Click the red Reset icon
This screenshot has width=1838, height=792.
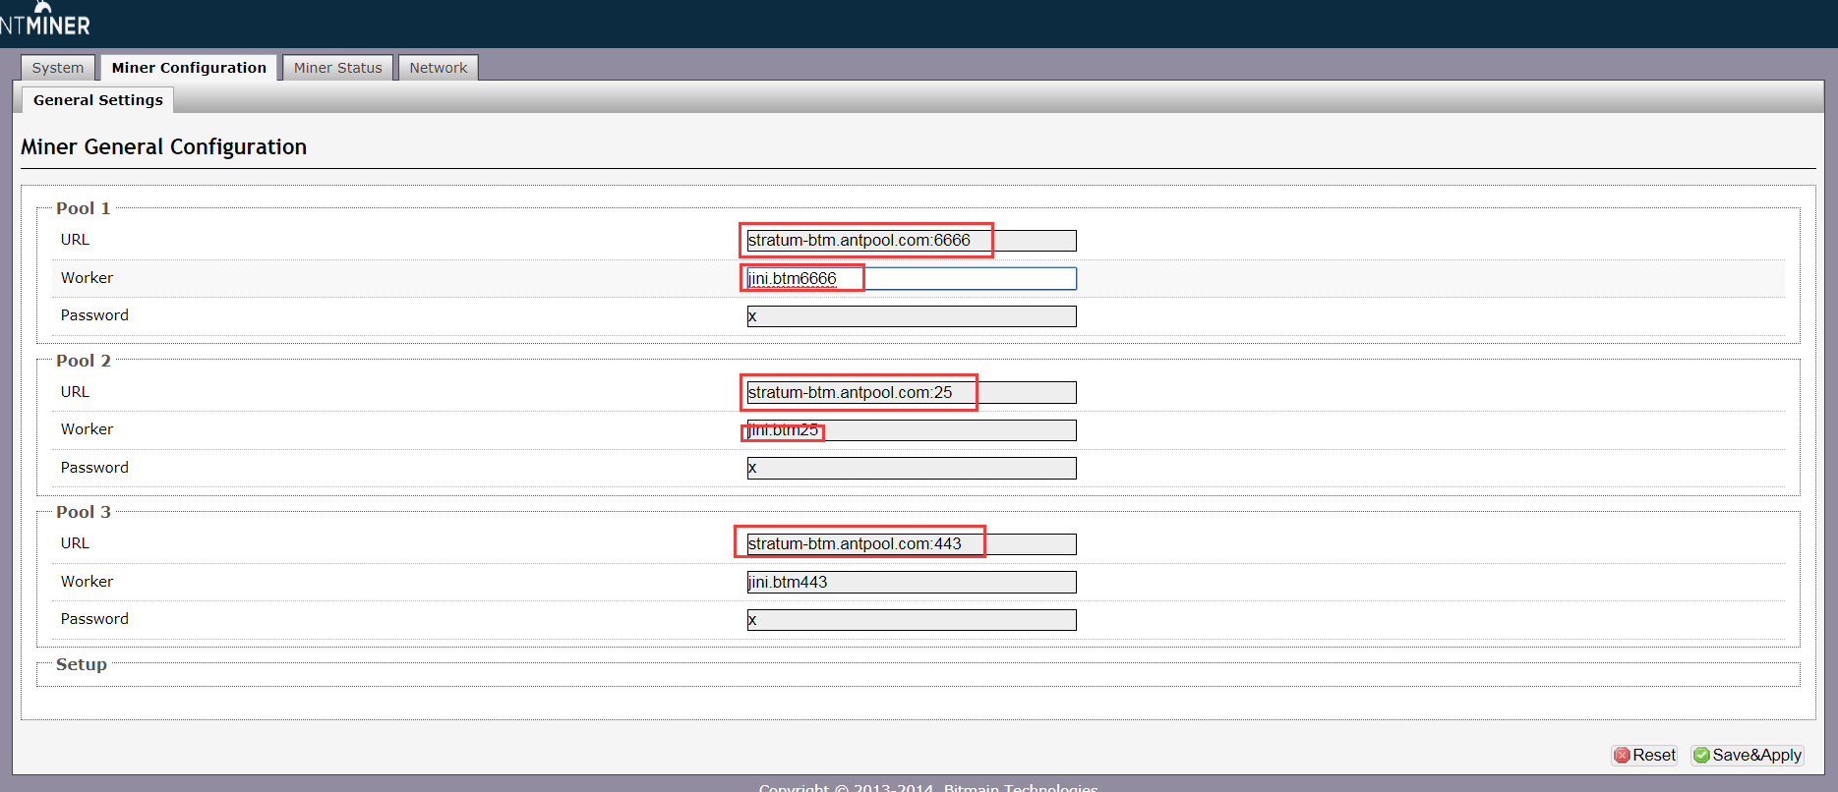tap(1623, 755)
